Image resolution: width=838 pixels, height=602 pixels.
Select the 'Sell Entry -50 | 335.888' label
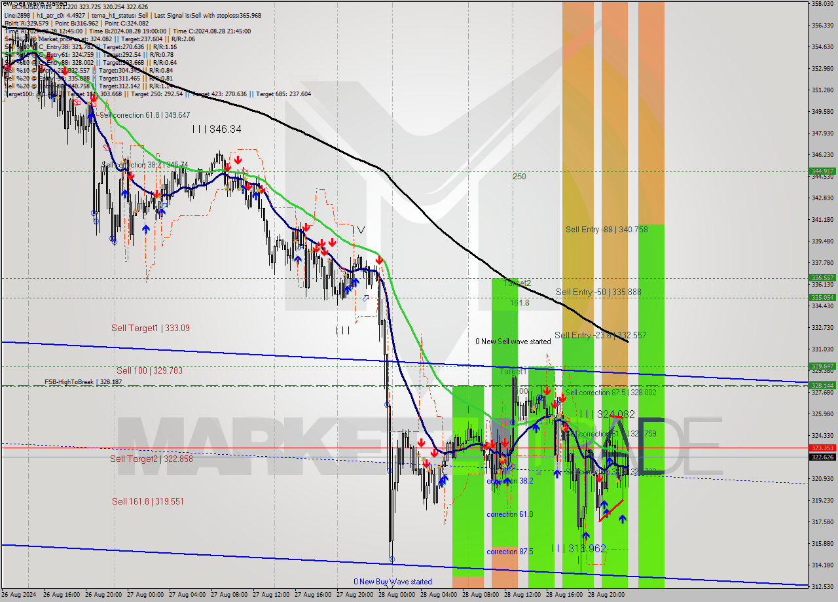pyautogui.click(x=598, y=292)
